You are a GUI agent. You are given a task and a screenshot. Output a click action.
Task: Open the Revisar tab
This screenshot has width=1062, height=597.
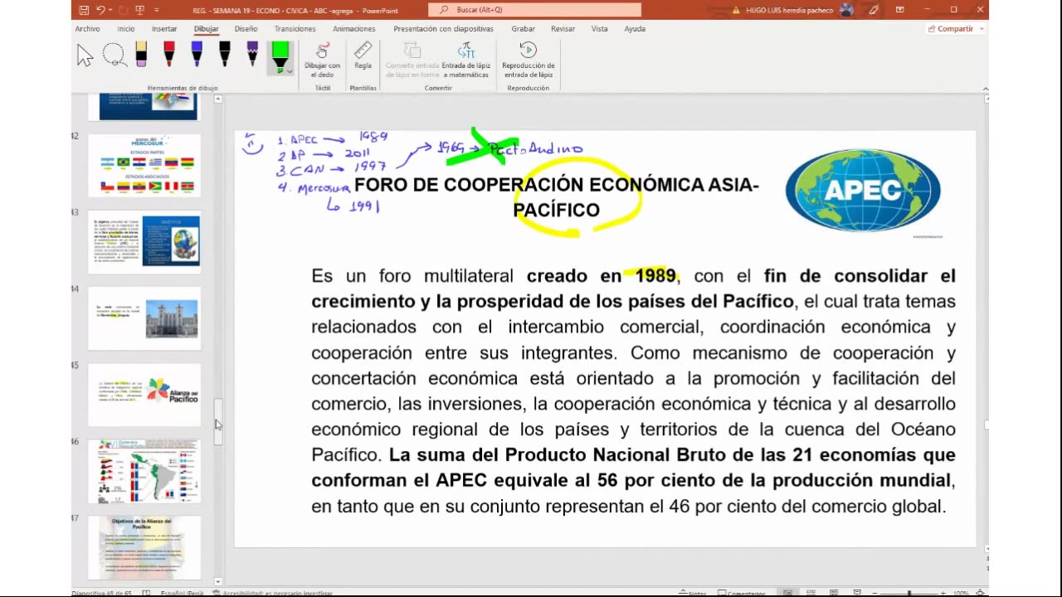563,28
